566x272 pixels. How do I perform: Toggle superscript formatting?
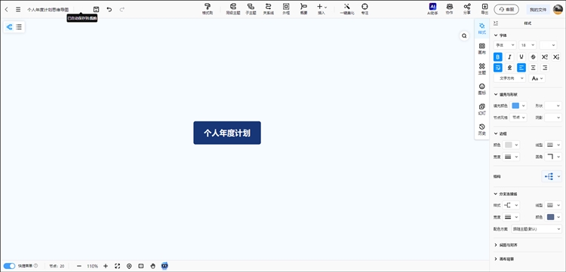545,57
